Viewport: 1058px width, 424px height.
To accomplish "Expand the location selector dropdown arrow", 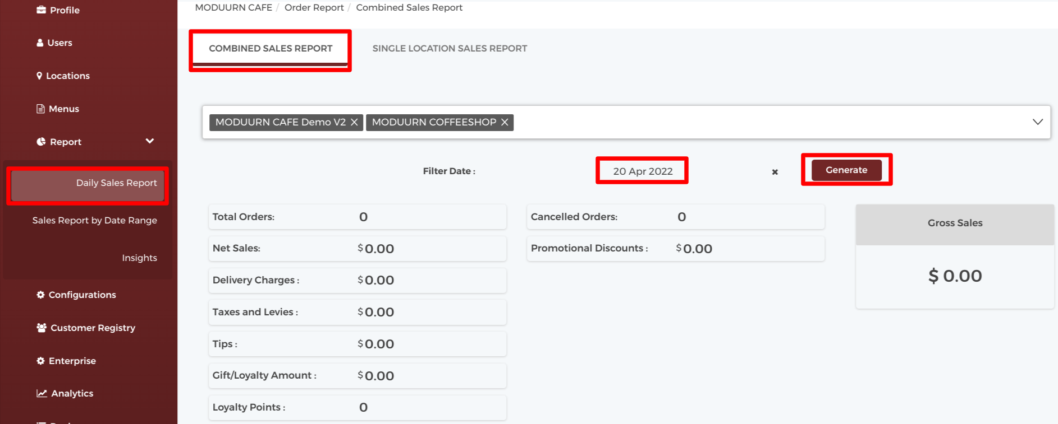I will tap(1038, 122).
